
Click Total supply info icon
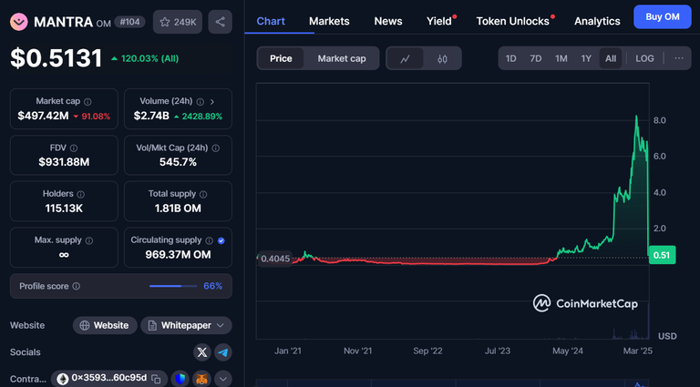tap(203, 194)
